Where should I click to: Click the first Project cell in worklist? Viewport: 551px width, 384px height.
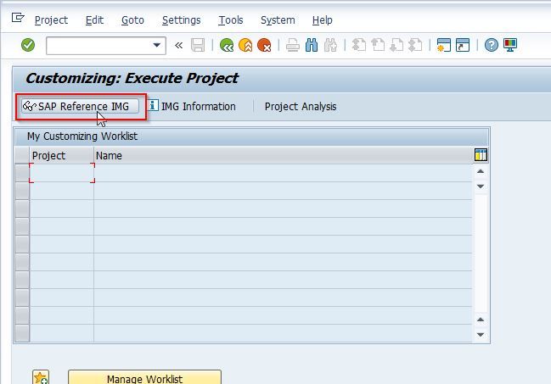pos(62,173)
